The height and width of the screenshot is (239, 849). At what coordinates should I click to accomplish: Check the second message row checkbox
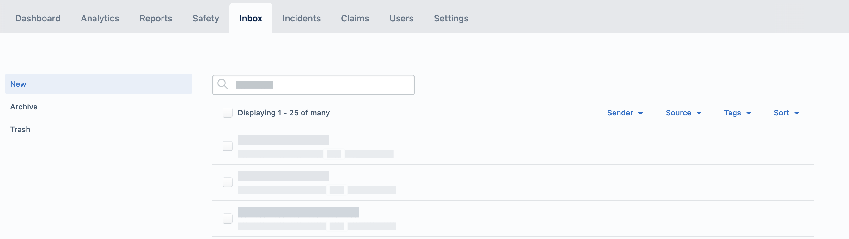[x=227, y=182]
